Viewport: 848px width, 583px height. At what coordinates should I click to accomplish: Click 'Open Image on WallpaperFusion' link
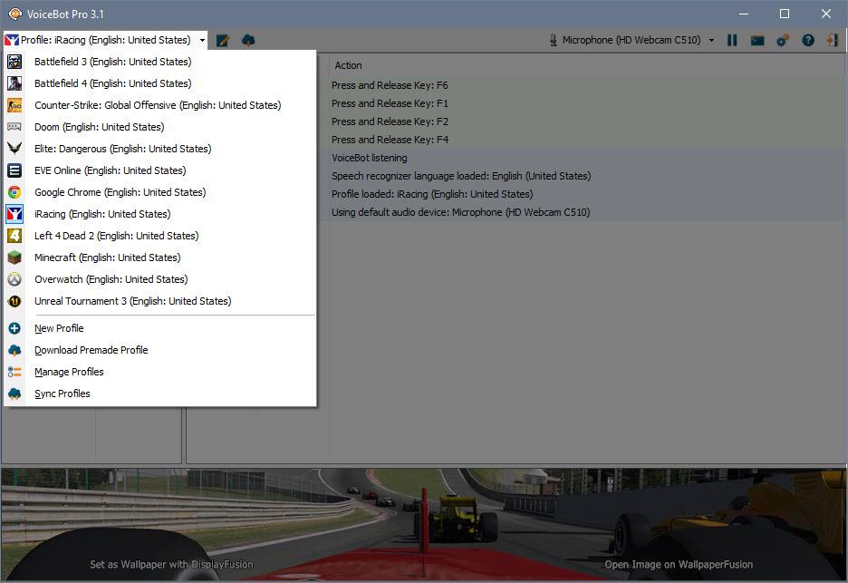tap(679, 564)
